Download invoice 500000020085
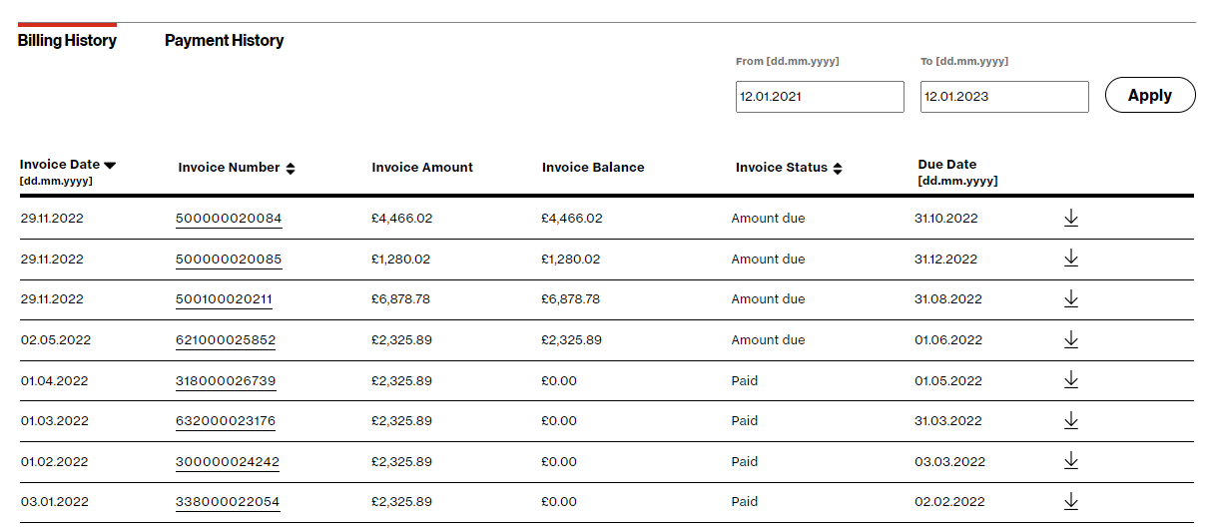The width and height of the screenshot is (1208, 530). pyautogui.click(x=1071, y=259)
